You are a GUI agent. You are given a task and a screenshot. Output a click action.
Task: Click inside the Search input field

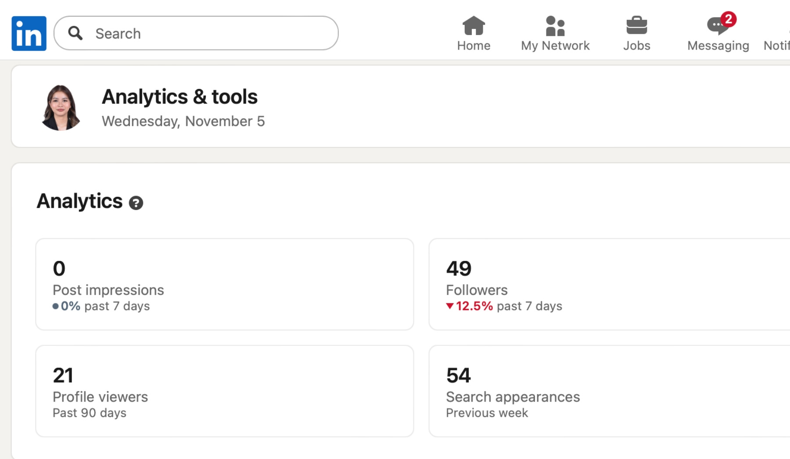click(x=196, y=33)
